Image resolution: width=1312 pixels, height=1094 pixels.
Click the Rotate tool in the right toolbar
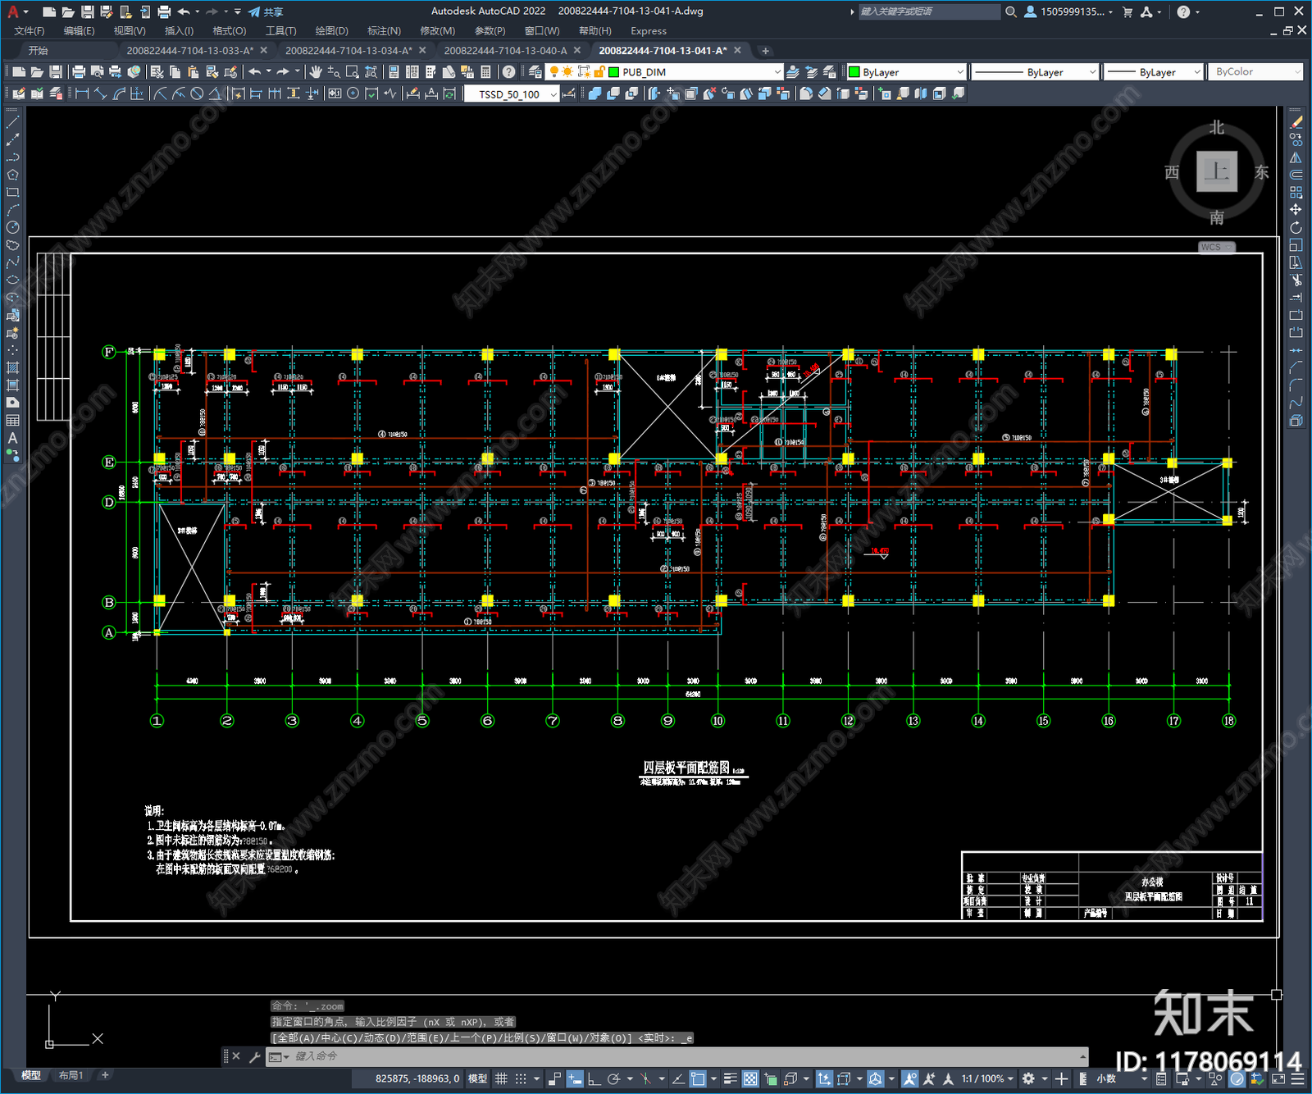tap(1296, 227)
